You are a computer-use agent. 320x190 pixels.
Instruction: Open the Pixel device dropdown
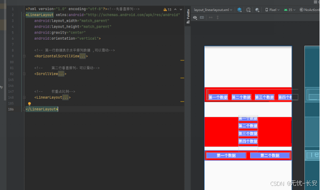pos(272,10)
